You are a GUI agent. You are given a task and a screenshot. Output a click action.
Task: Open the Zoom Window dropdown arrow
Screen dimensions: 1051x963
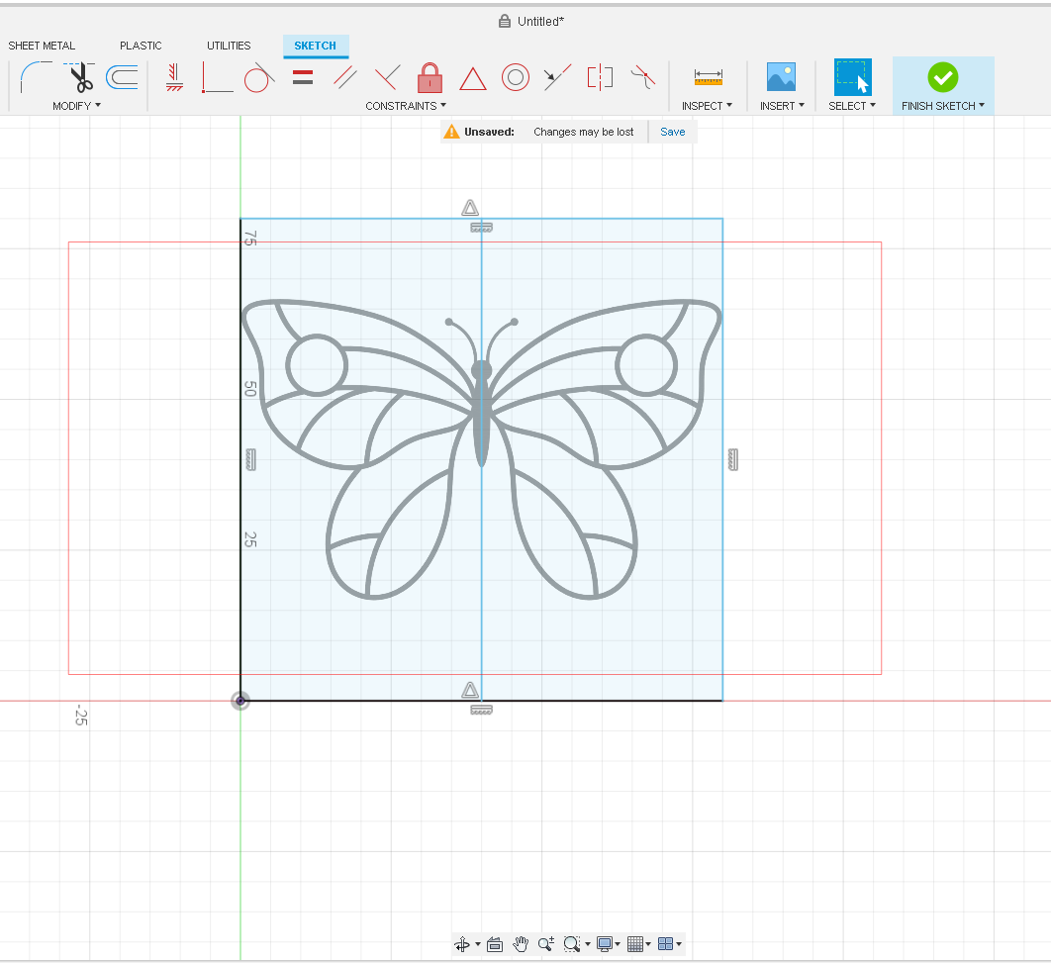coord(588,944)
